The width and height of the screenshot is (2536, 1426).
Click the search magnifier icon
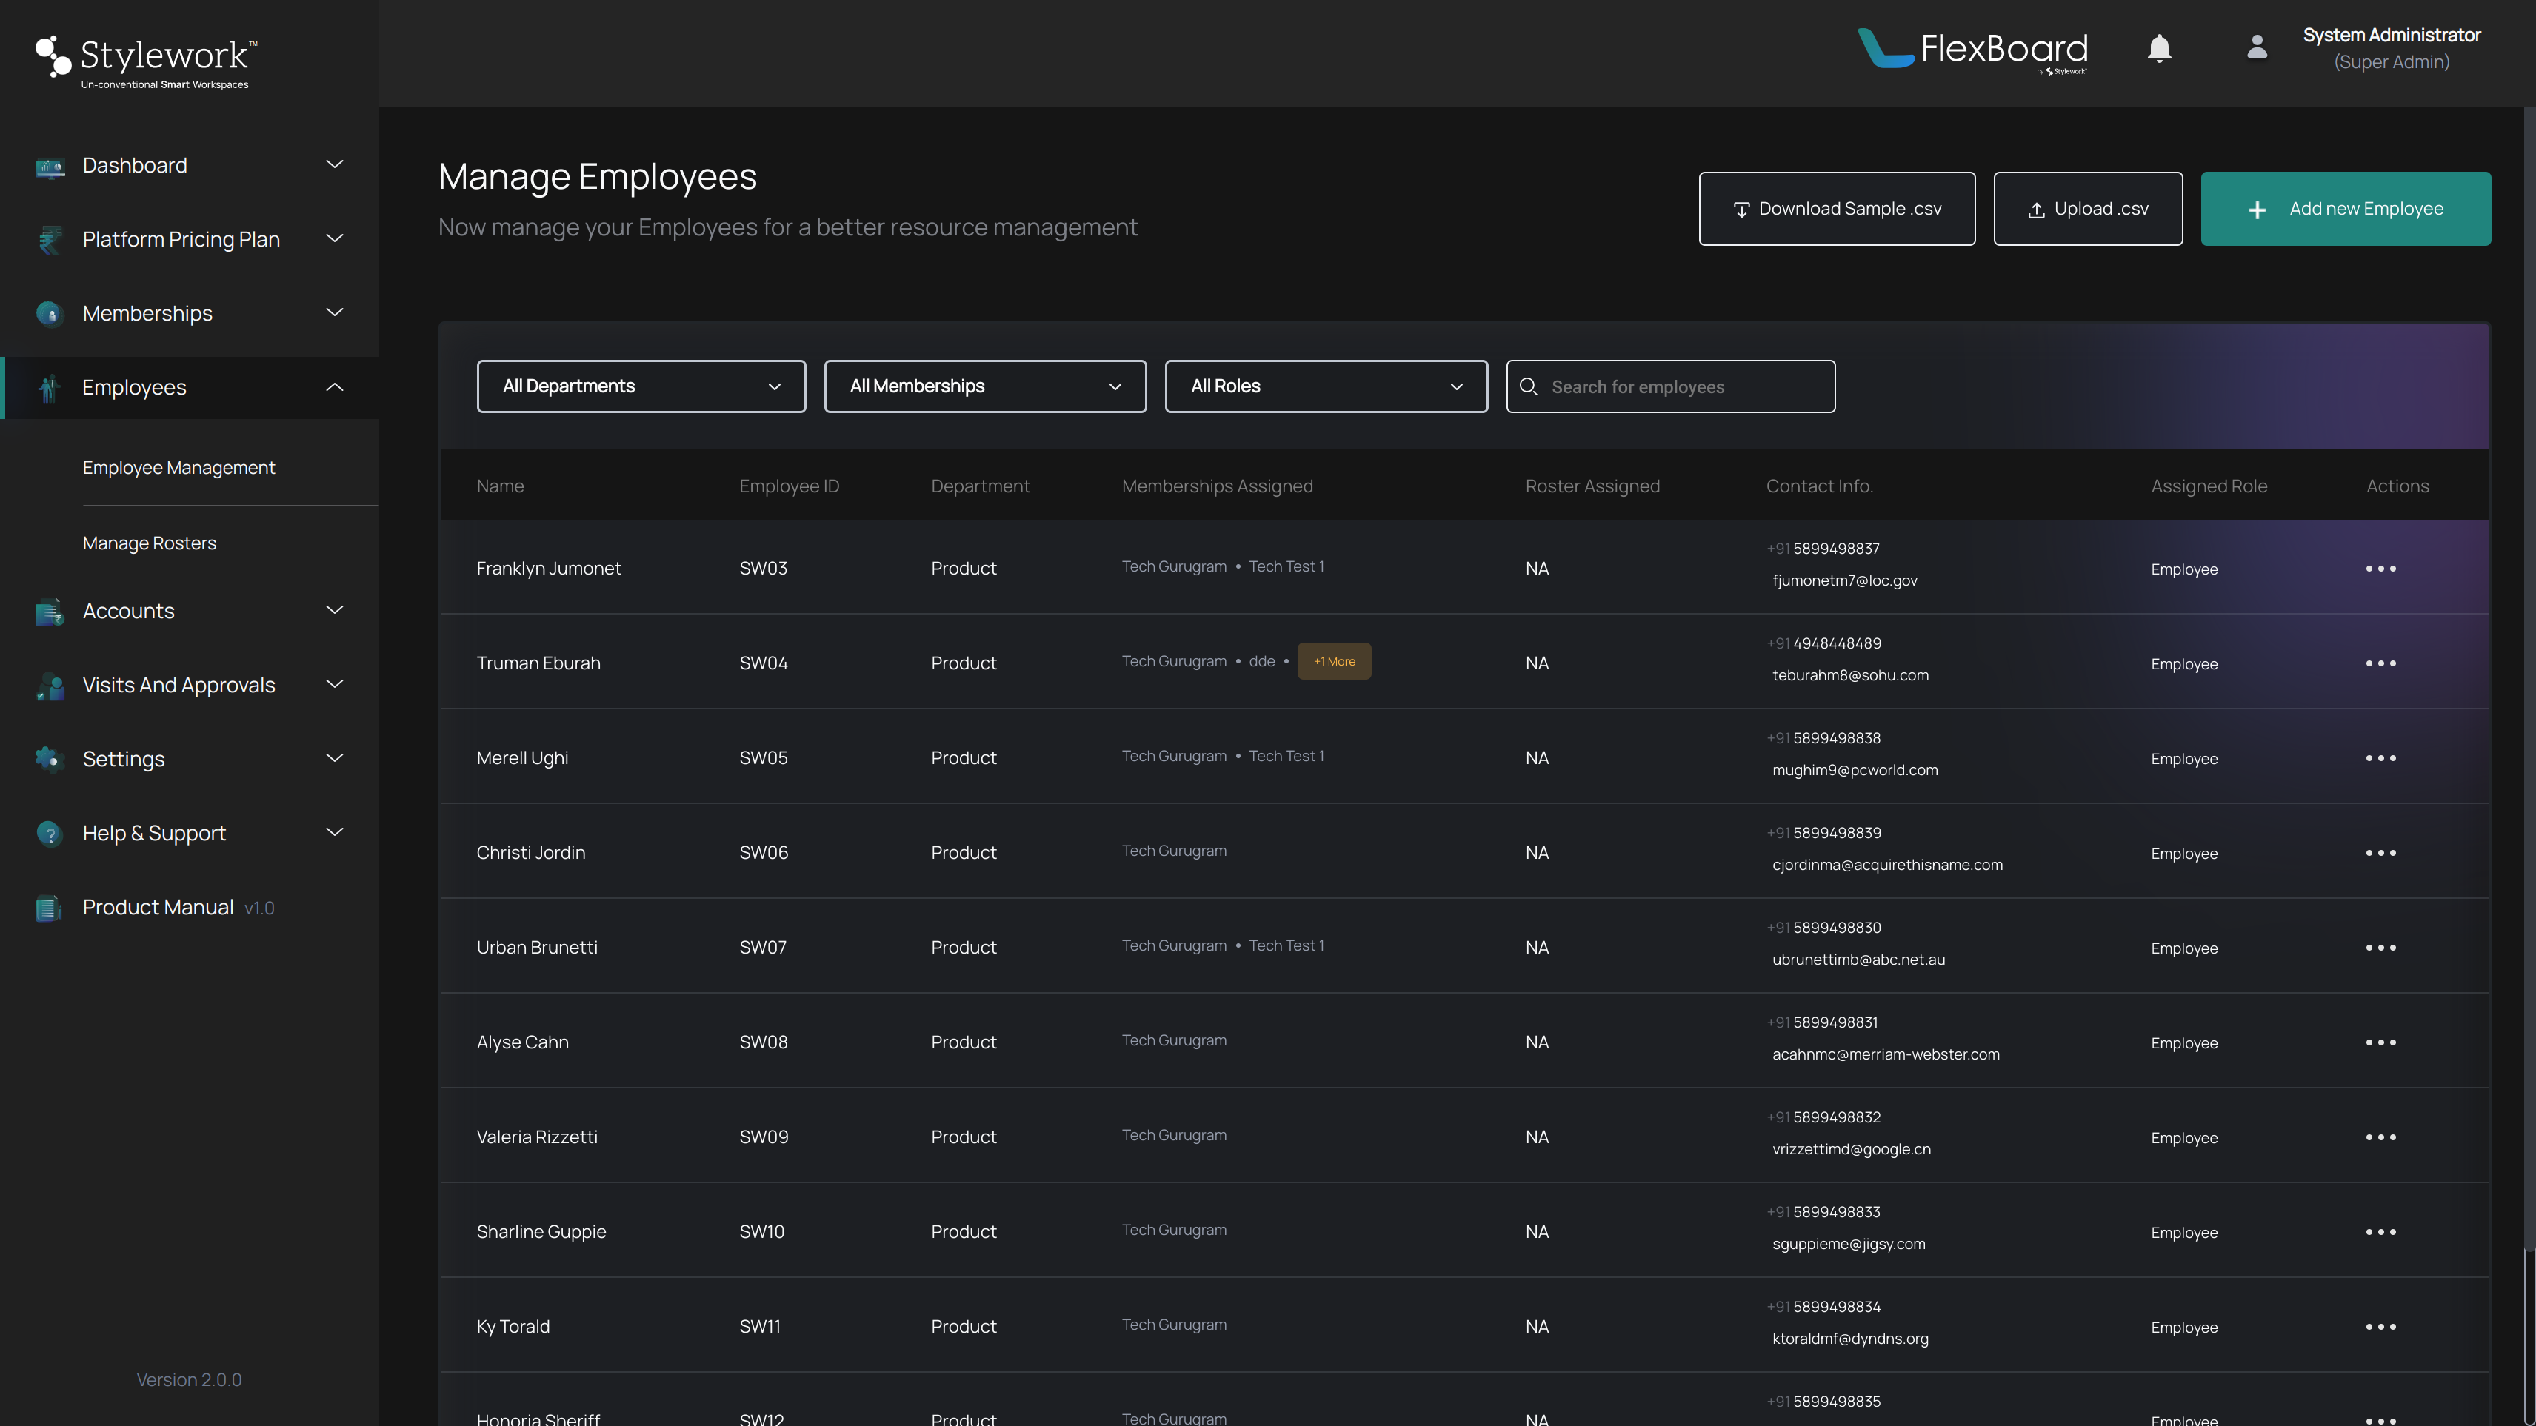(1528, 386)
